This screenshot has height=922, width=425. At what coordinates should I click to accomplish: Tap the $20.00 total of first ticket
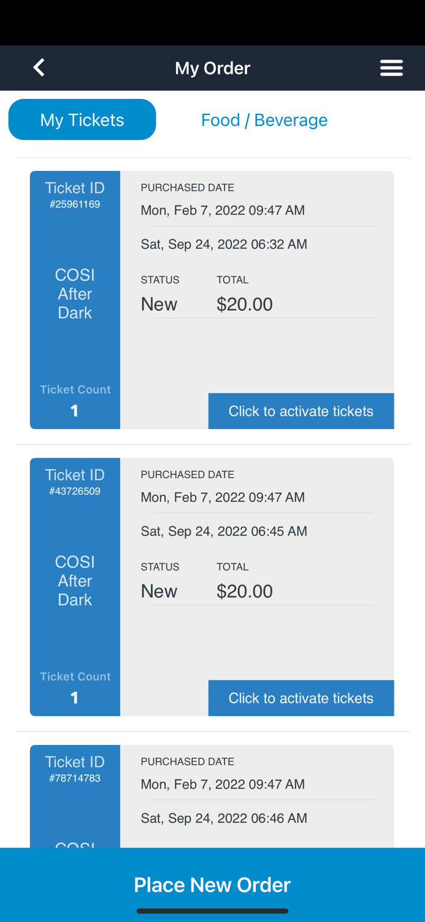coord(245,304)
